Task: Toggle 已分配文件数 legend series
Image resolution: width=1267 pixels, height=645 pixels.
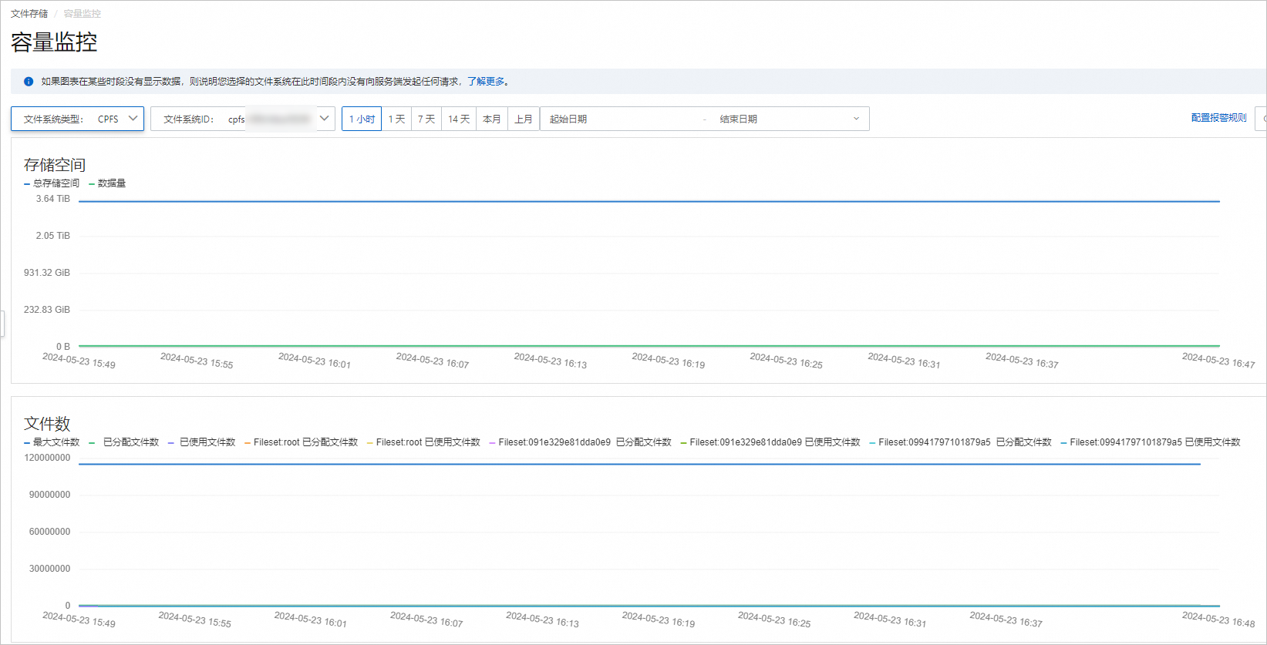Action: 124,442
